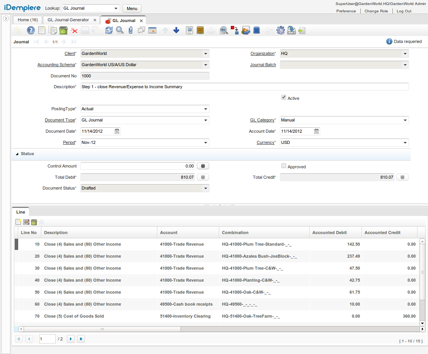Click the Line grid horizontal scrollbar
Viewport: 428px width, 354px height.
pyautogui.click(x=102, y=329)
